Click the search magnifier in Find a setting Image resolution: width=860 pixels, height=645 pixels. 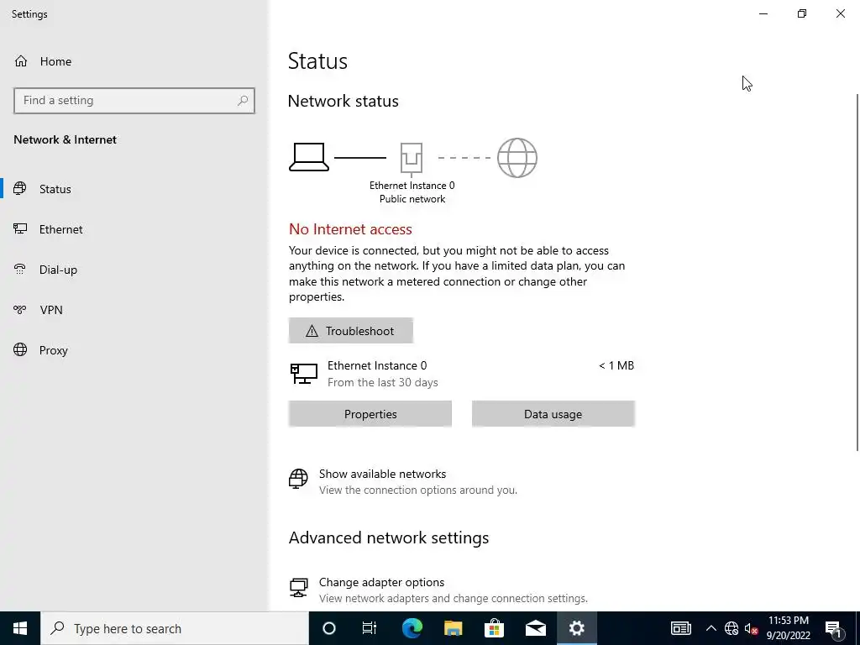(243, 101)
